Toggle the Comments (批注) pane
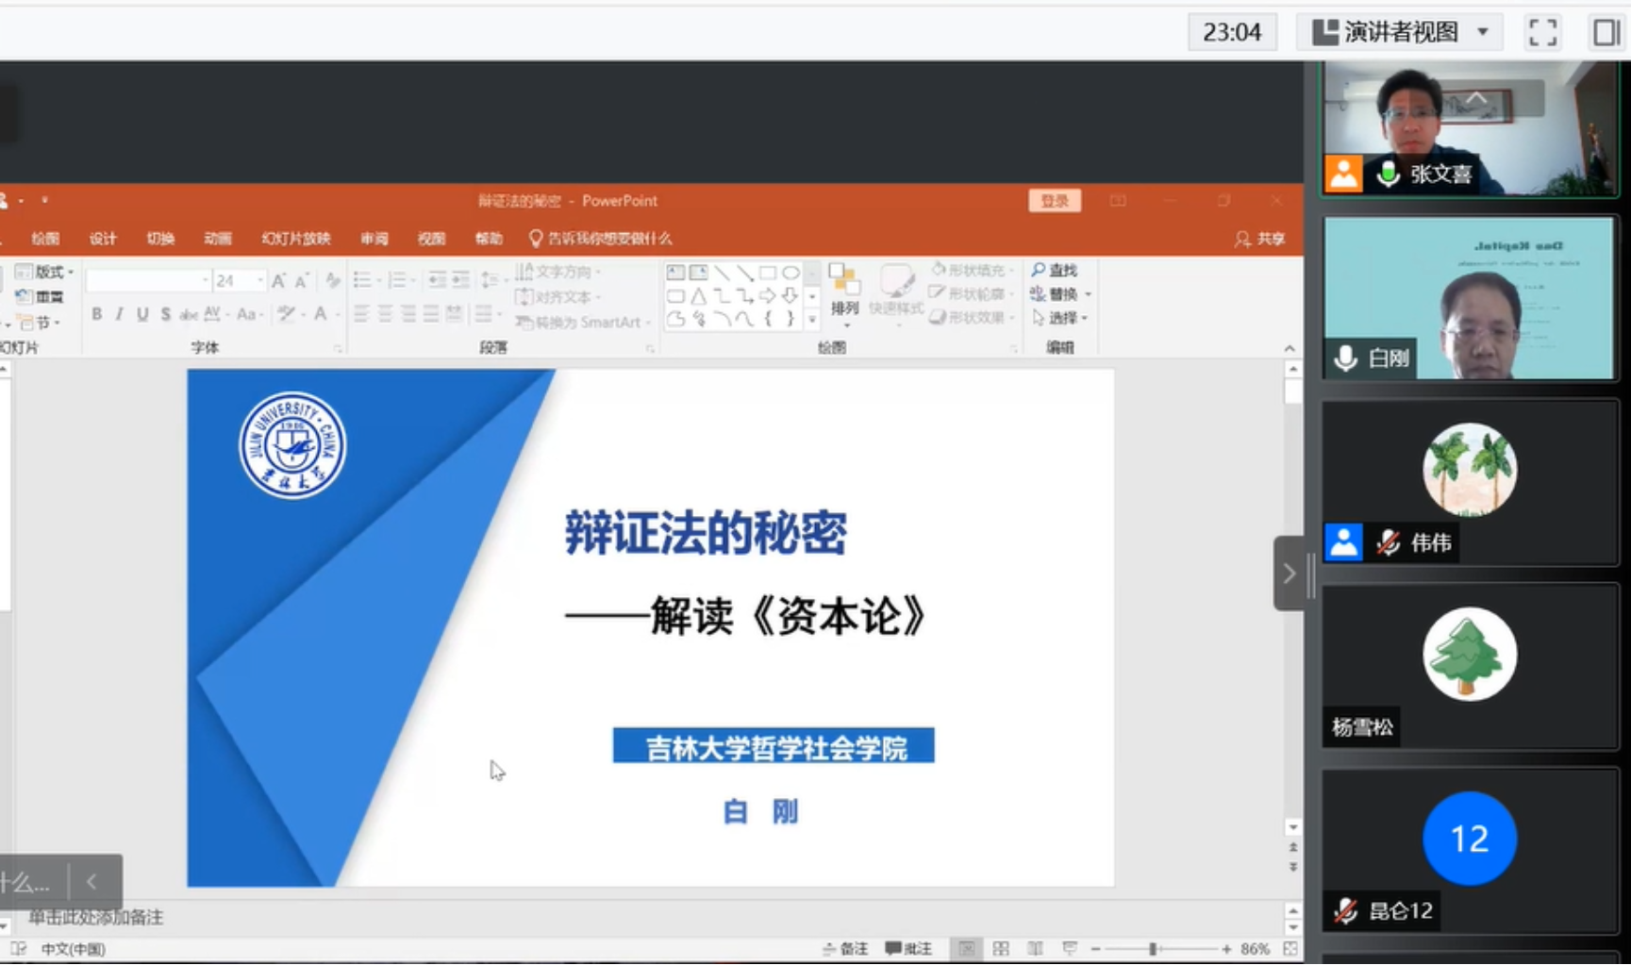Screen dimensions: 1631x965 [x=908, y=949]
